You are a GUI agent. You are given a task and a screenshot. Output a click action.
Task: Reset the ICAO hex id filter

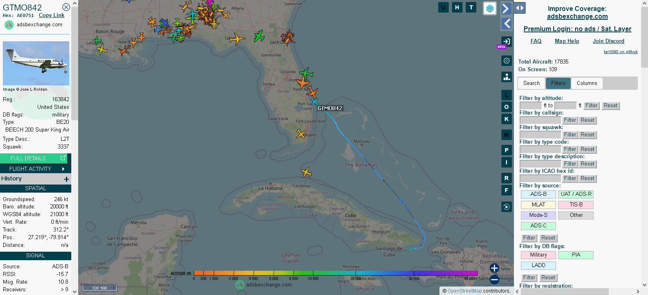(587, 178)
